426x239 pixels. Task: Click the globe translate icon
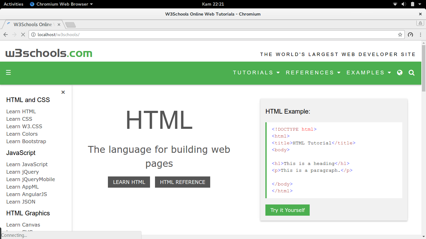tap(400, 73)
